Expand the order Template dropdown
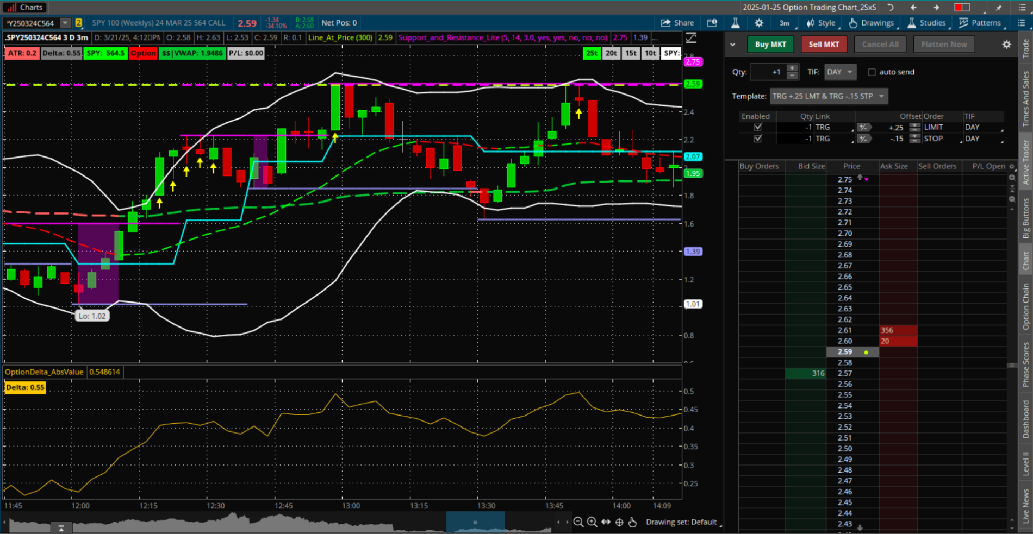 (829, 96)
